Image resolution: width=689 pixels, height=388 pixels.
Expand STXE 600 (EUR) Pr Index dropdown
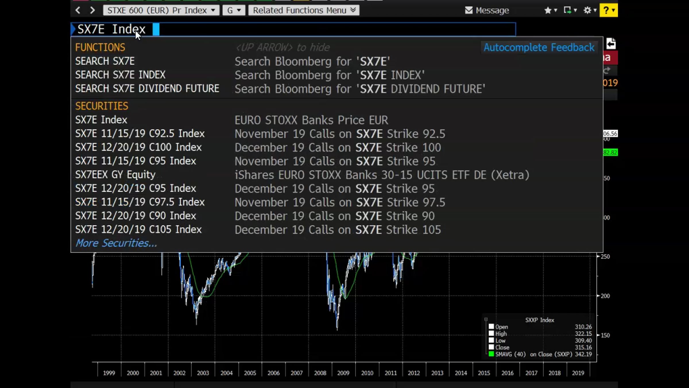(x=161, y=10)
